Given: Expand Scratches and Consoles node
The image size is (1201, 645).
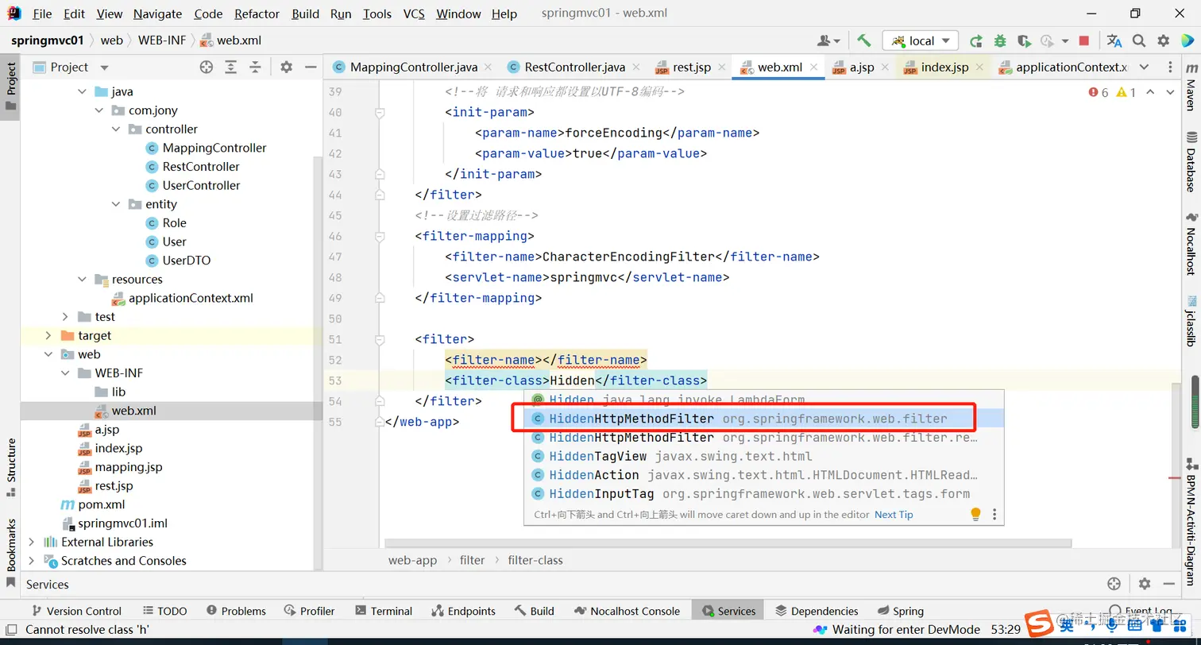Looking at the screenshot, I should (32, 561).
